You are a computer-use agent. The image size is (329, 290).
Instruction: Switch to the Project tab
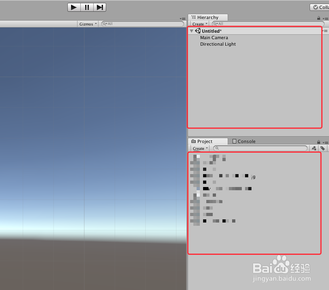click(208, 141)
